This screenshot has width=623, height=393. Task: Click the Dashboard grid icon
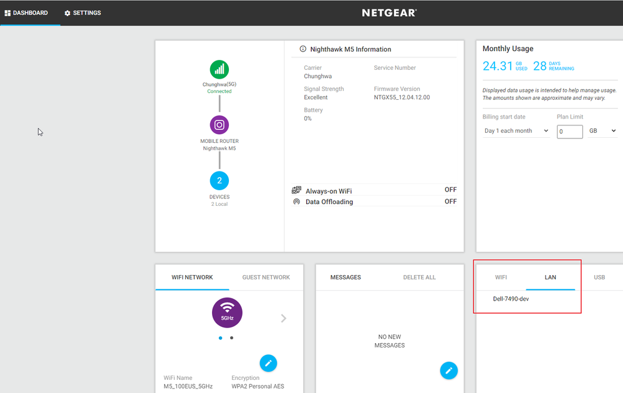[7, 13]
